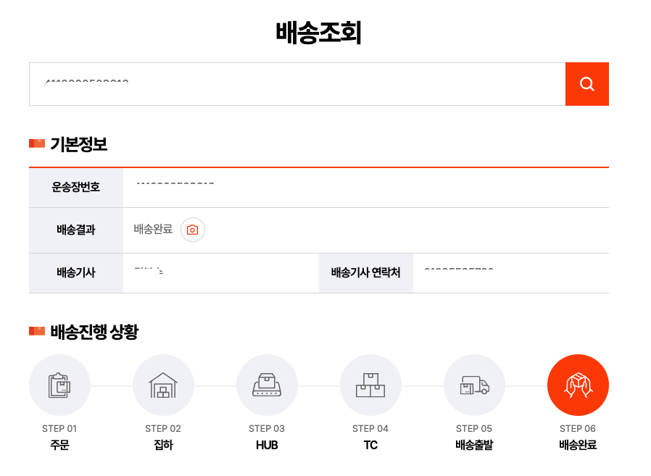This screenshot has width=651, height=476.
Task: Click the STEP 01 주문 clipboard icon
Action: pyautogui.click(x=59, y=385)
